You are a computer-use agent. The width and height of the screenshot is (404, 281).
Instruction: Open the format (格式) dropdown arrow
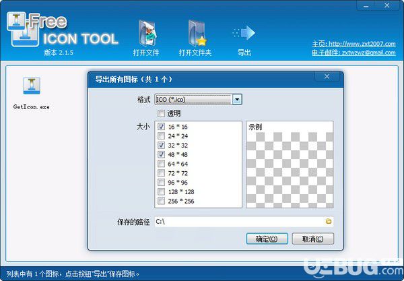tap(237, 99)
